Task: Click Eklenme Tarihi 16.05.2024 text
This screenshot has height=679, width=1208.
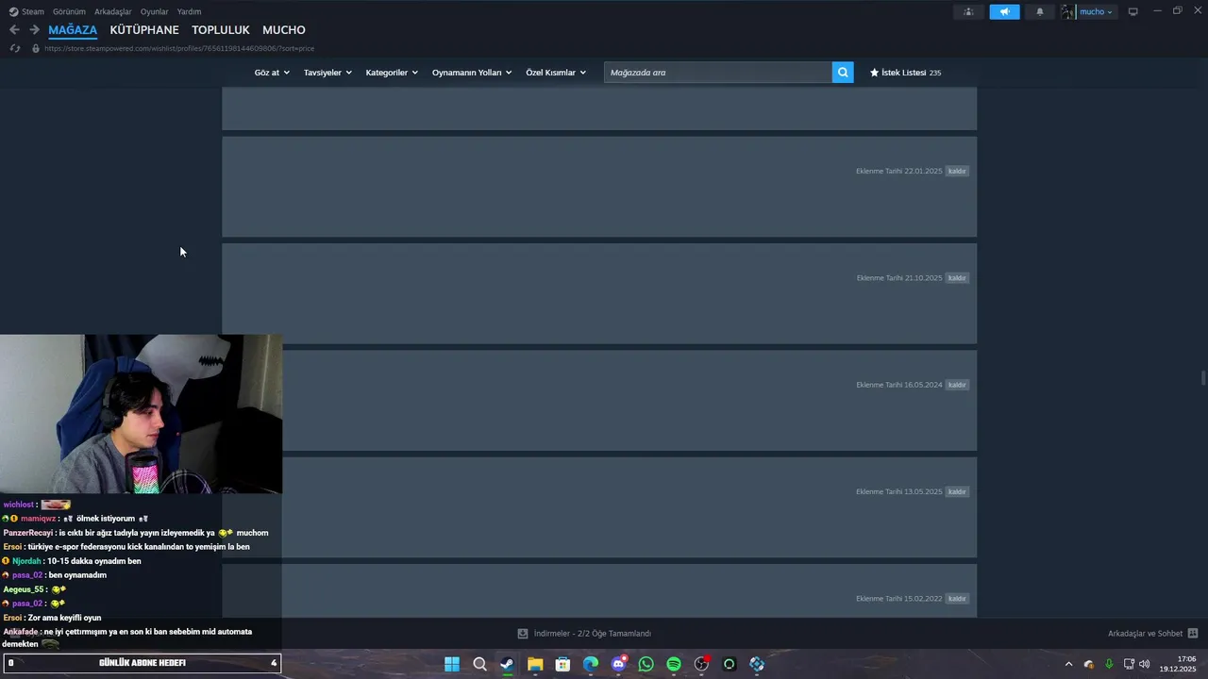Action: pos(898,385)
